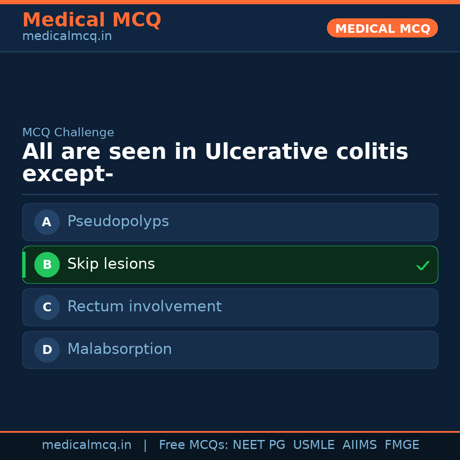Click the Medical MCQ orange logo text

pos(92,20)
